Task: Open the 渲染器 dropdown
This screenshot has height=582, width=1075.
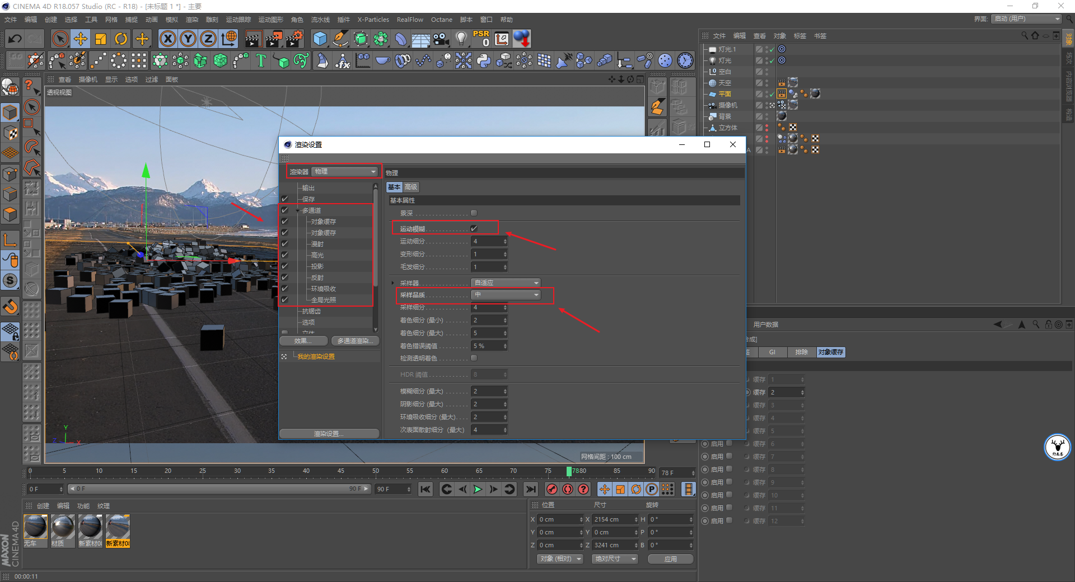Action: (x=345, y=171)
